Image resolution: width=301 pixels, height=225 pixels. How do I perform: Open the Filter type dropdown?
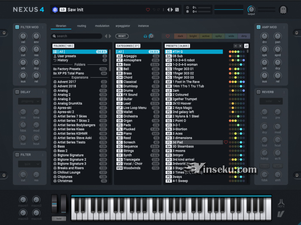pyautogui.click(x=29, y=164)
